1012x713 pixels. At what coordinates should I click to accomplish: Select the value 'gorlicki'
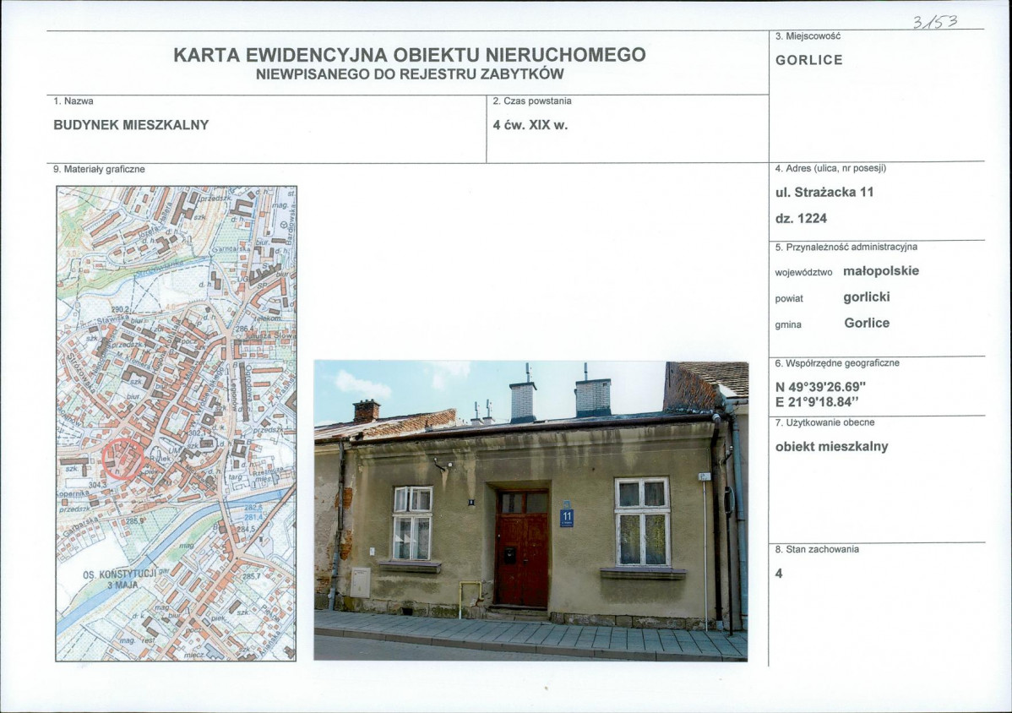(x=867, y=297)
